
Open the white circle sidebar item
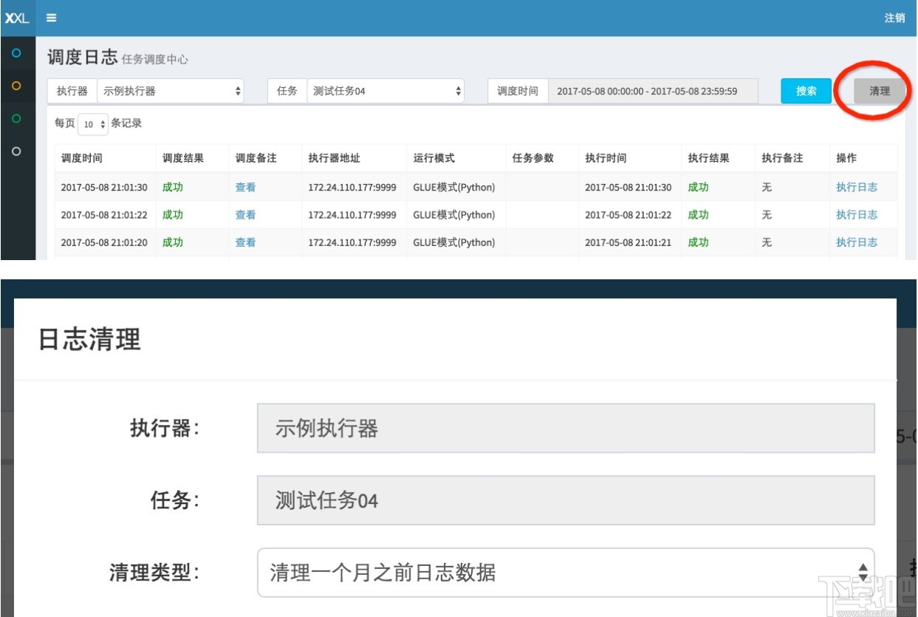point(17,151)
